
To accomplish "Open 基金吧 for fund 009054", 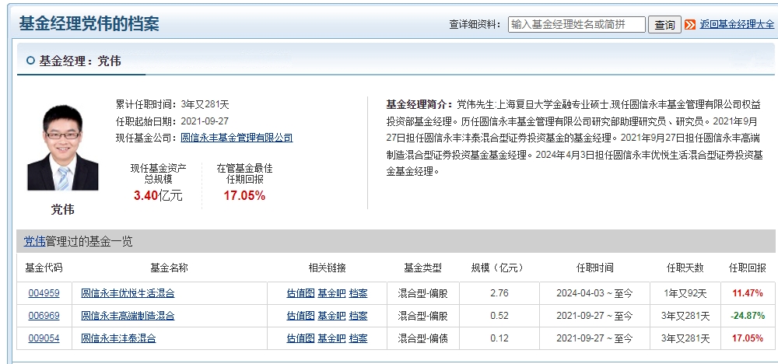I will point(331,338).
